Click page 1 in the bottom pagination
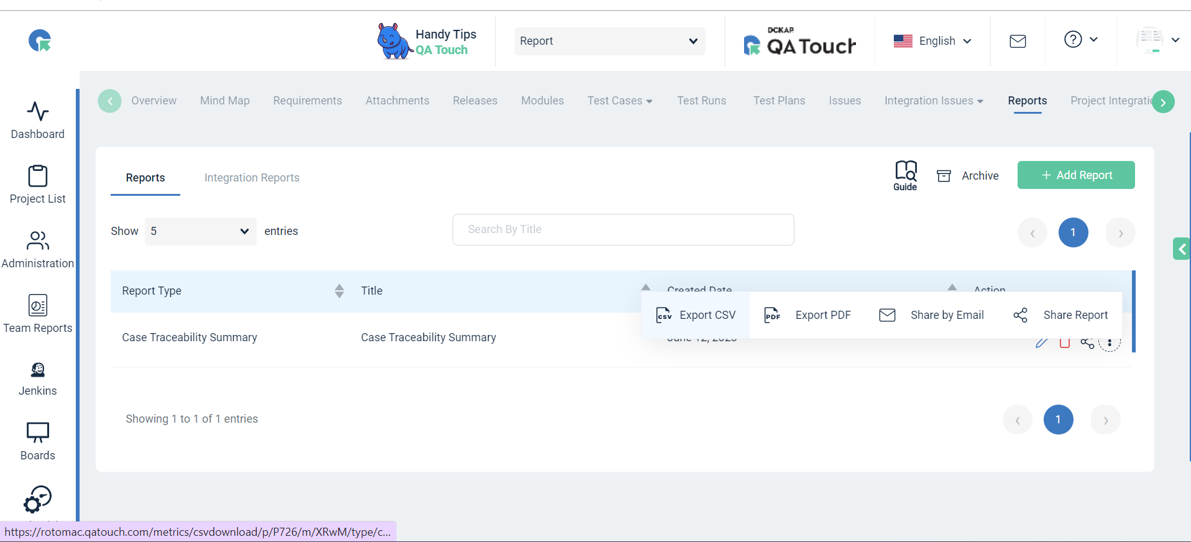 tap(1059, 420)
